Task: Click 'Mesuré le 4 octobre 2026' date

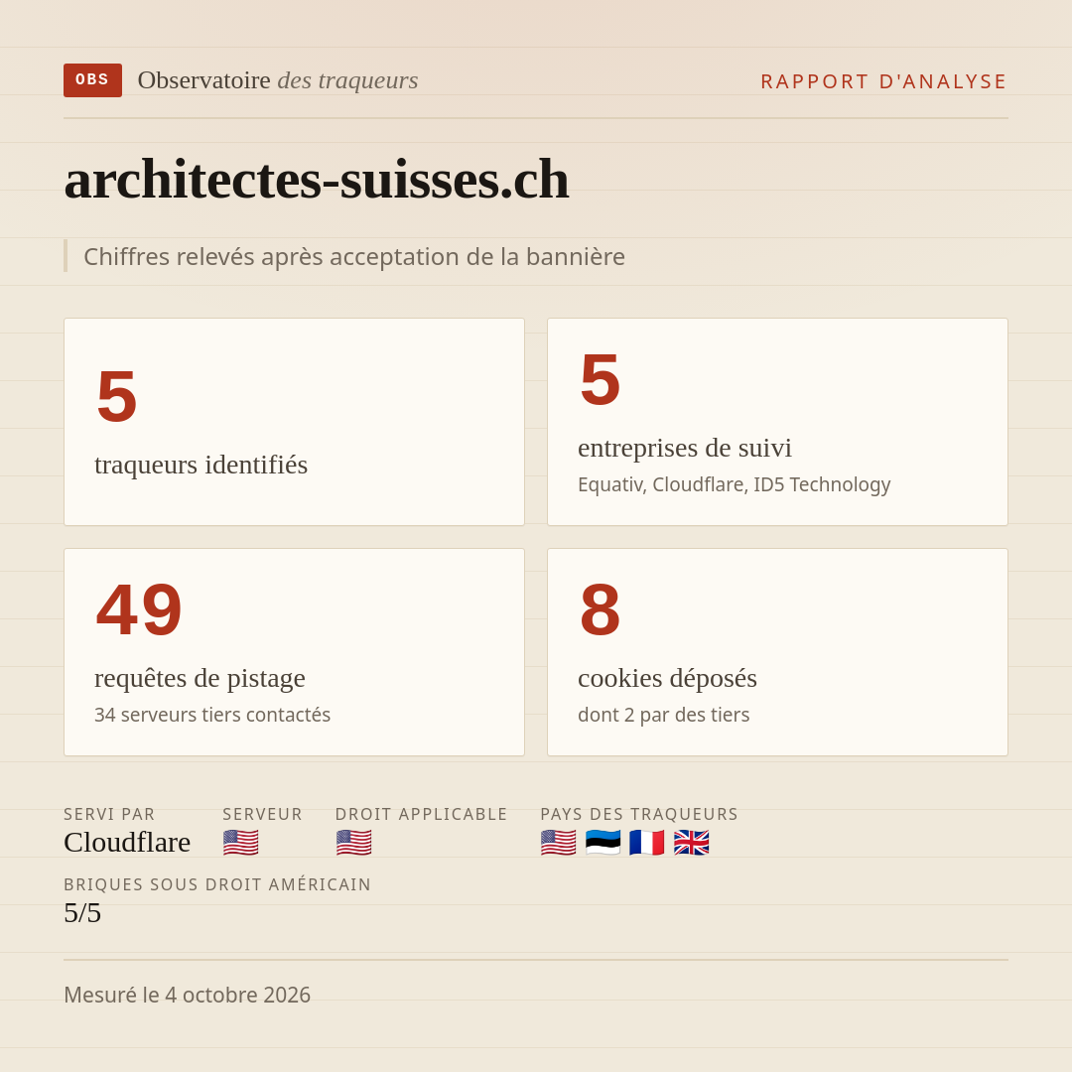Action: pos(188,995)
